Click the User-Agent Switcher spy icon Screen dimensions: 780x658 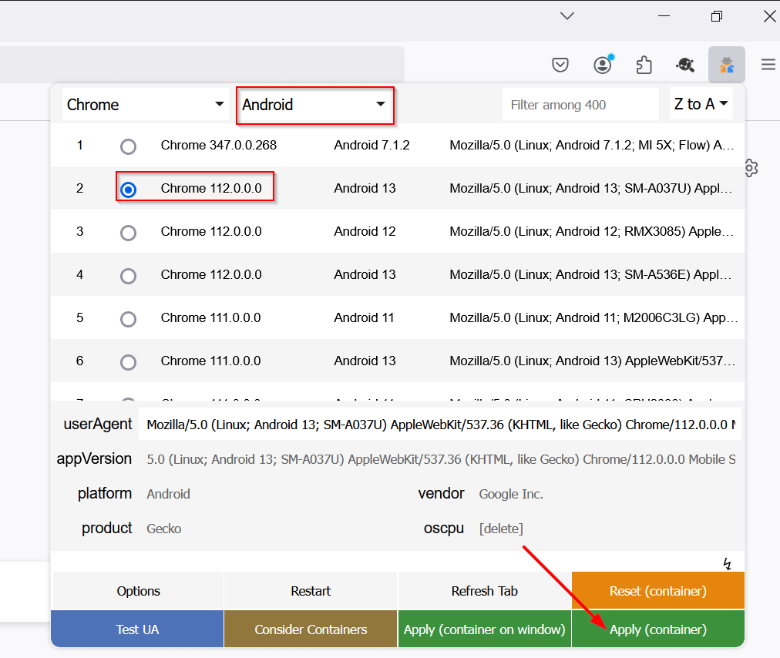coord(726,65)
